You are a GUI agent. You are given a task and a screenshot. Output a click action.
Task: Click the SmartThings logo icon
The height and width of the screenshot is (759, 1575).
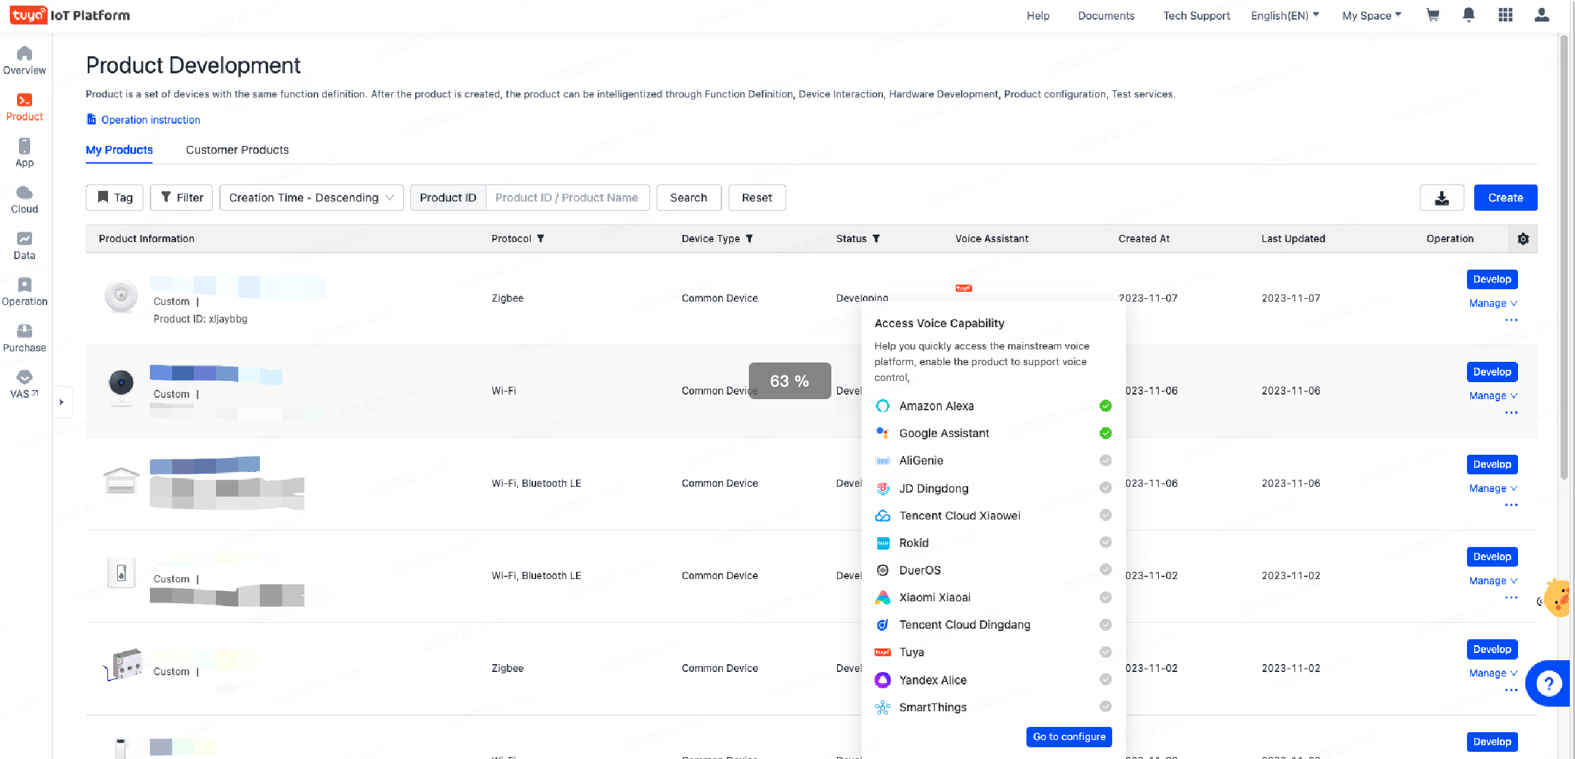click(x=882, y=707)
